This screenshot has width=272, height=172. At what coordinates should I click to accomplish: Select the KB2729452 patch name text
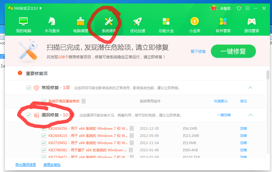(x=88, y=143)
